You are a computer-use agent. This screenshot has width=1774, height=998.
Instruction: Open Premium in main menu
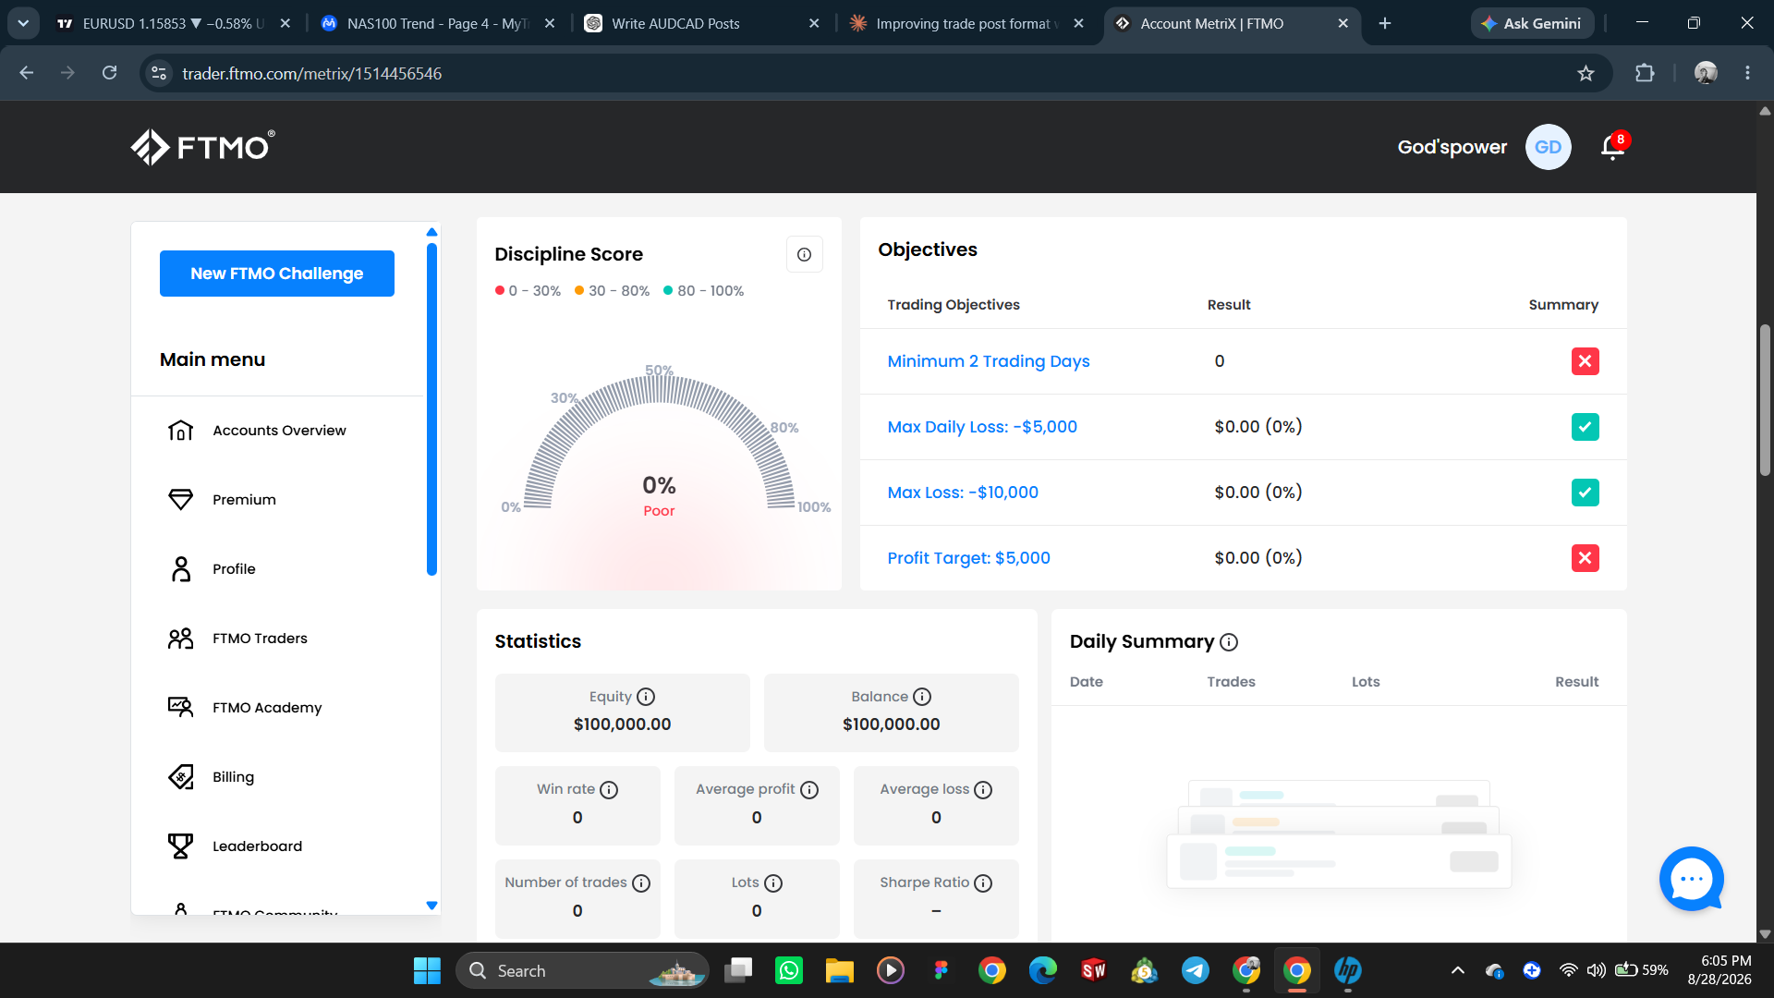244,500
